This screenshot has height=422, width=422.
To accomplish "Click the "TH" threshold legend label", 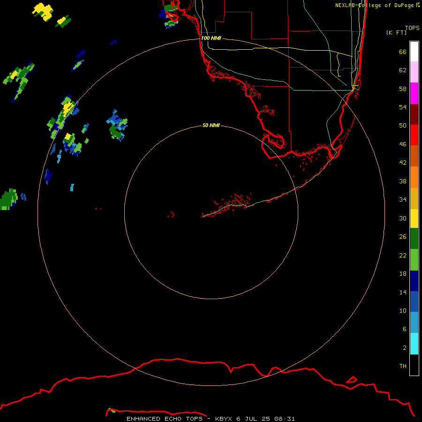I will (403, 366).
